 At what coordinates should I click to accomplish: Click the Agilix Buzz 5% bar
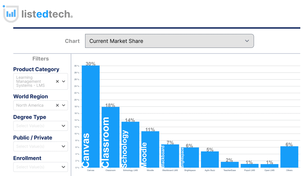(x=210, y=159)
